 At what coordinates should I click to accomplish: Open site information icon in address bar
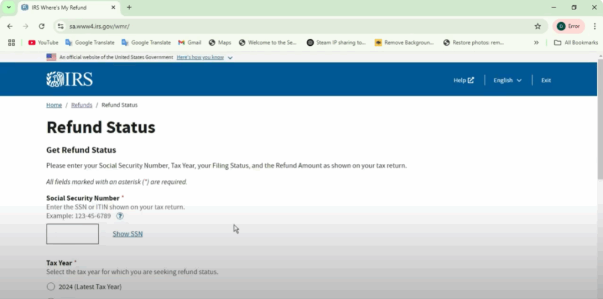[x=61, y=26]
